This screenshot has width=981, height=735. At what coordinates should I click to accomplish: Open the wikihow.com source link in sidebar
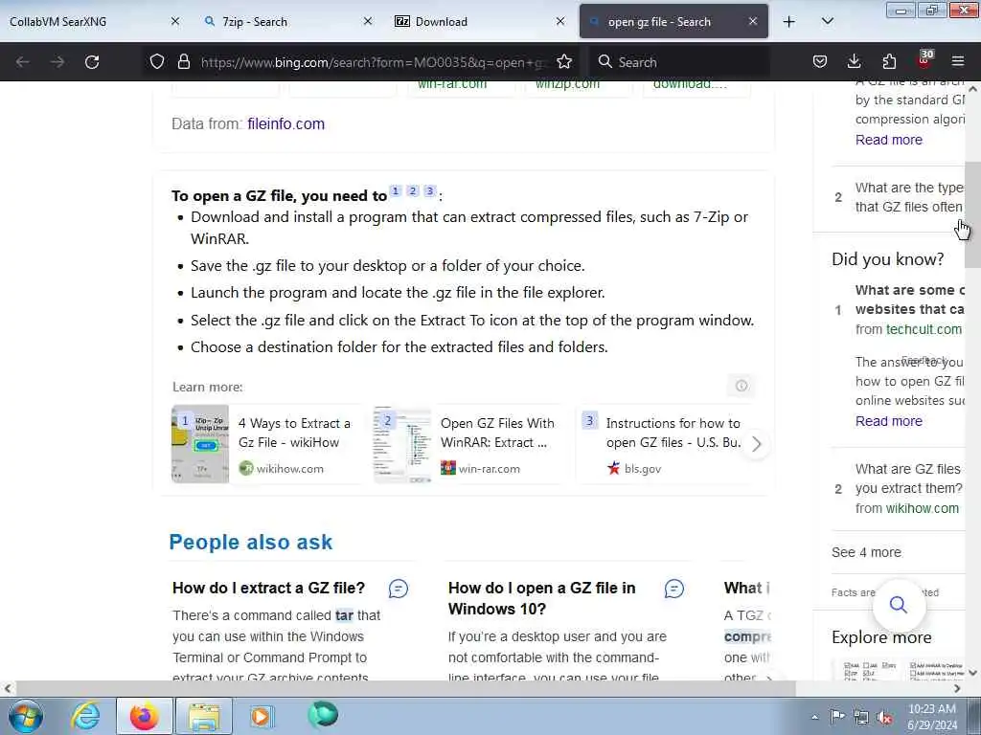[923, 509]
